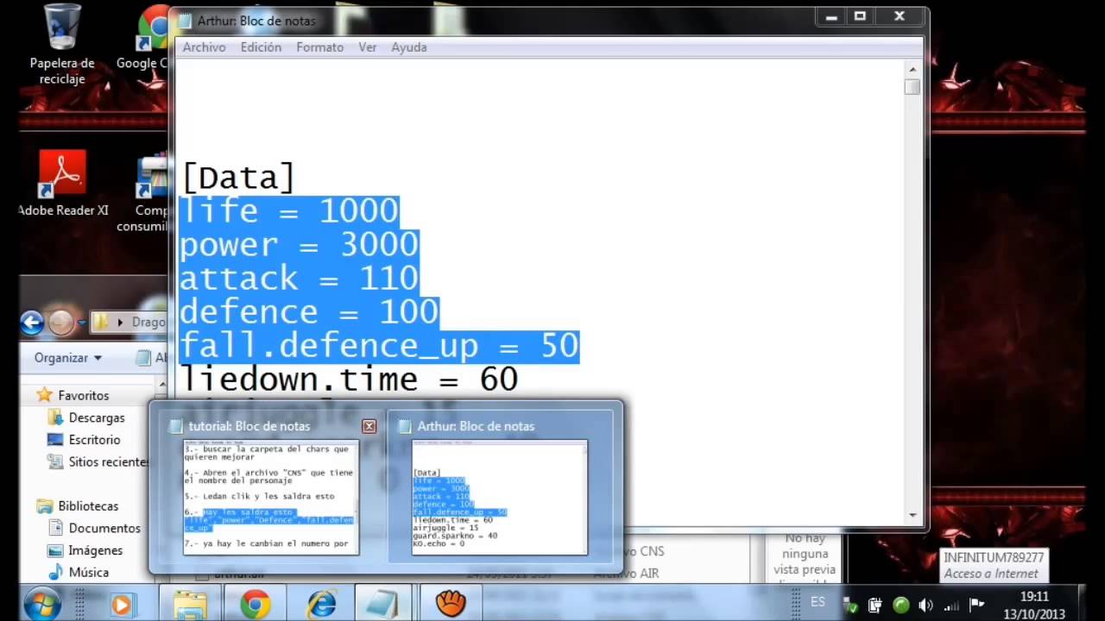Open the Música library
This screenshot has height=621, width=1105.
tap(88, 572)
